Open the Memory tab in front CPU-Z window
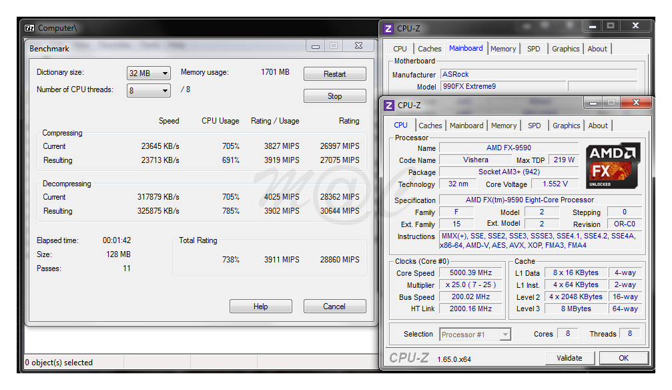Viewport: 672px width, 390px height. click(504, 126)
